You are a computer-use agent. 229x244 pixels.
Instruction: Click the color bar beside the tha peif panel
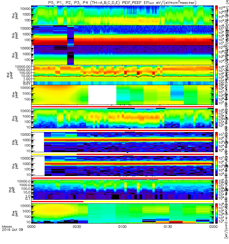point(216,118)
